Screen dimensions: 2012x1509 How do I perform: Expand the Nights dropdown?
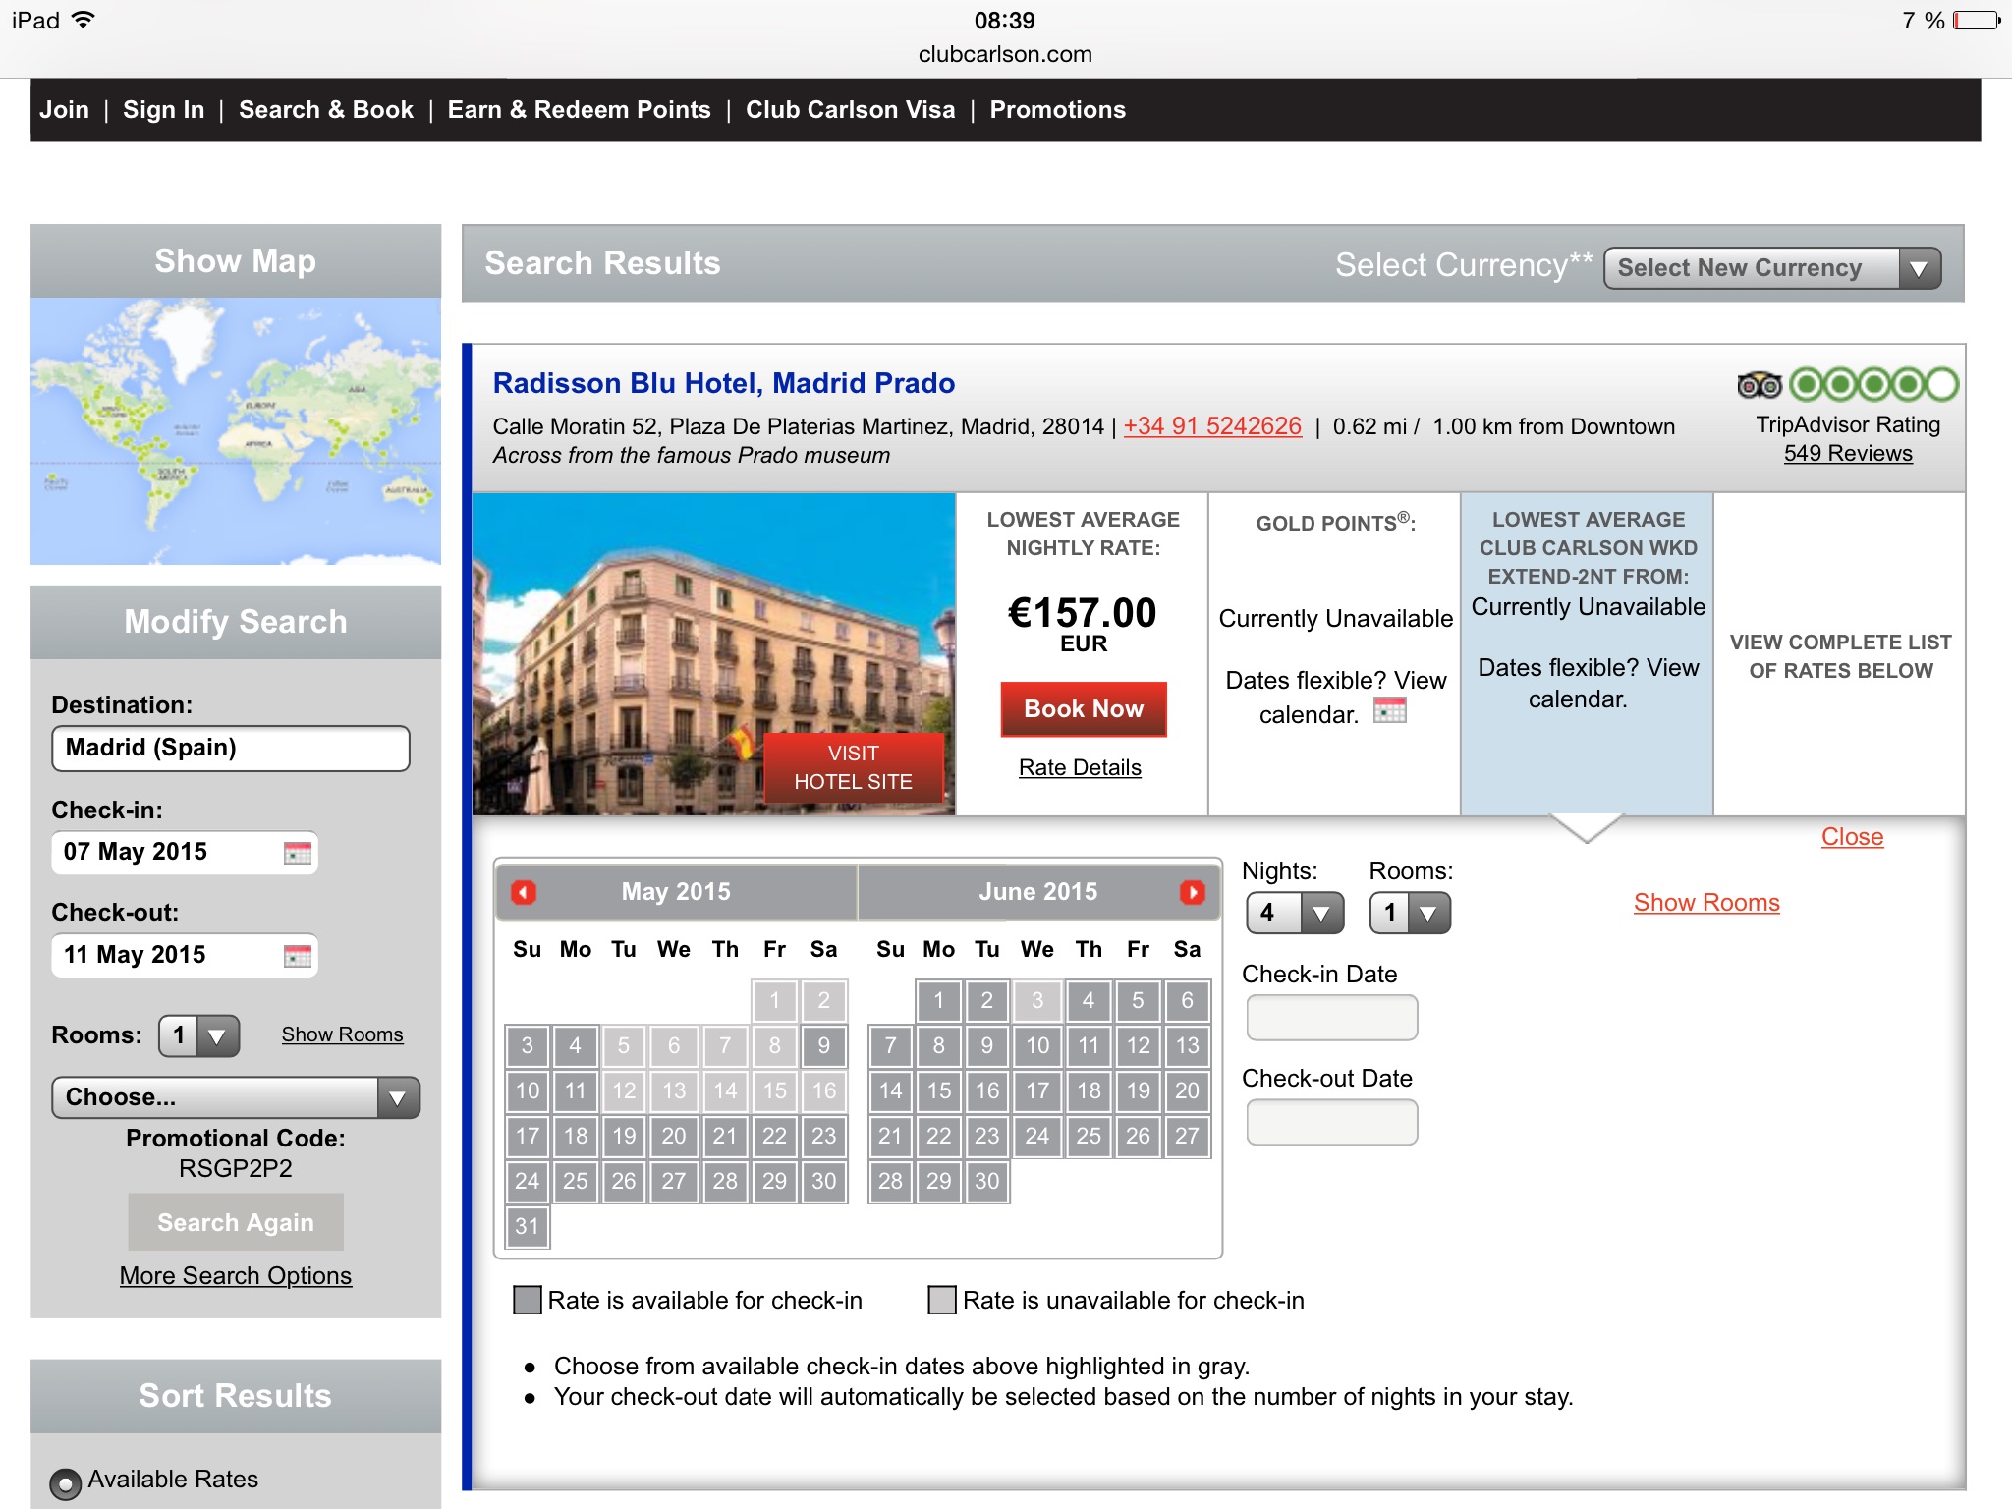coord(1295,914)
